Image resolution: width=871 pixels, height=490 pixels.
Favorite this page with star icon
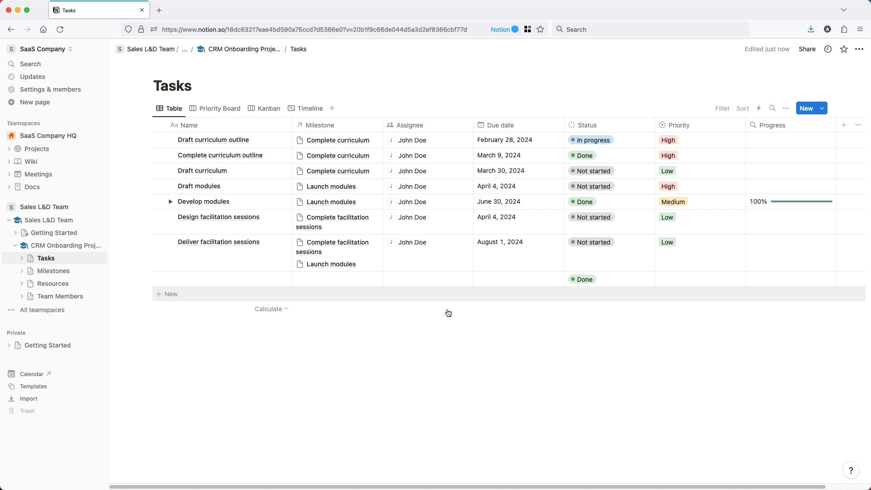(844, 49)
